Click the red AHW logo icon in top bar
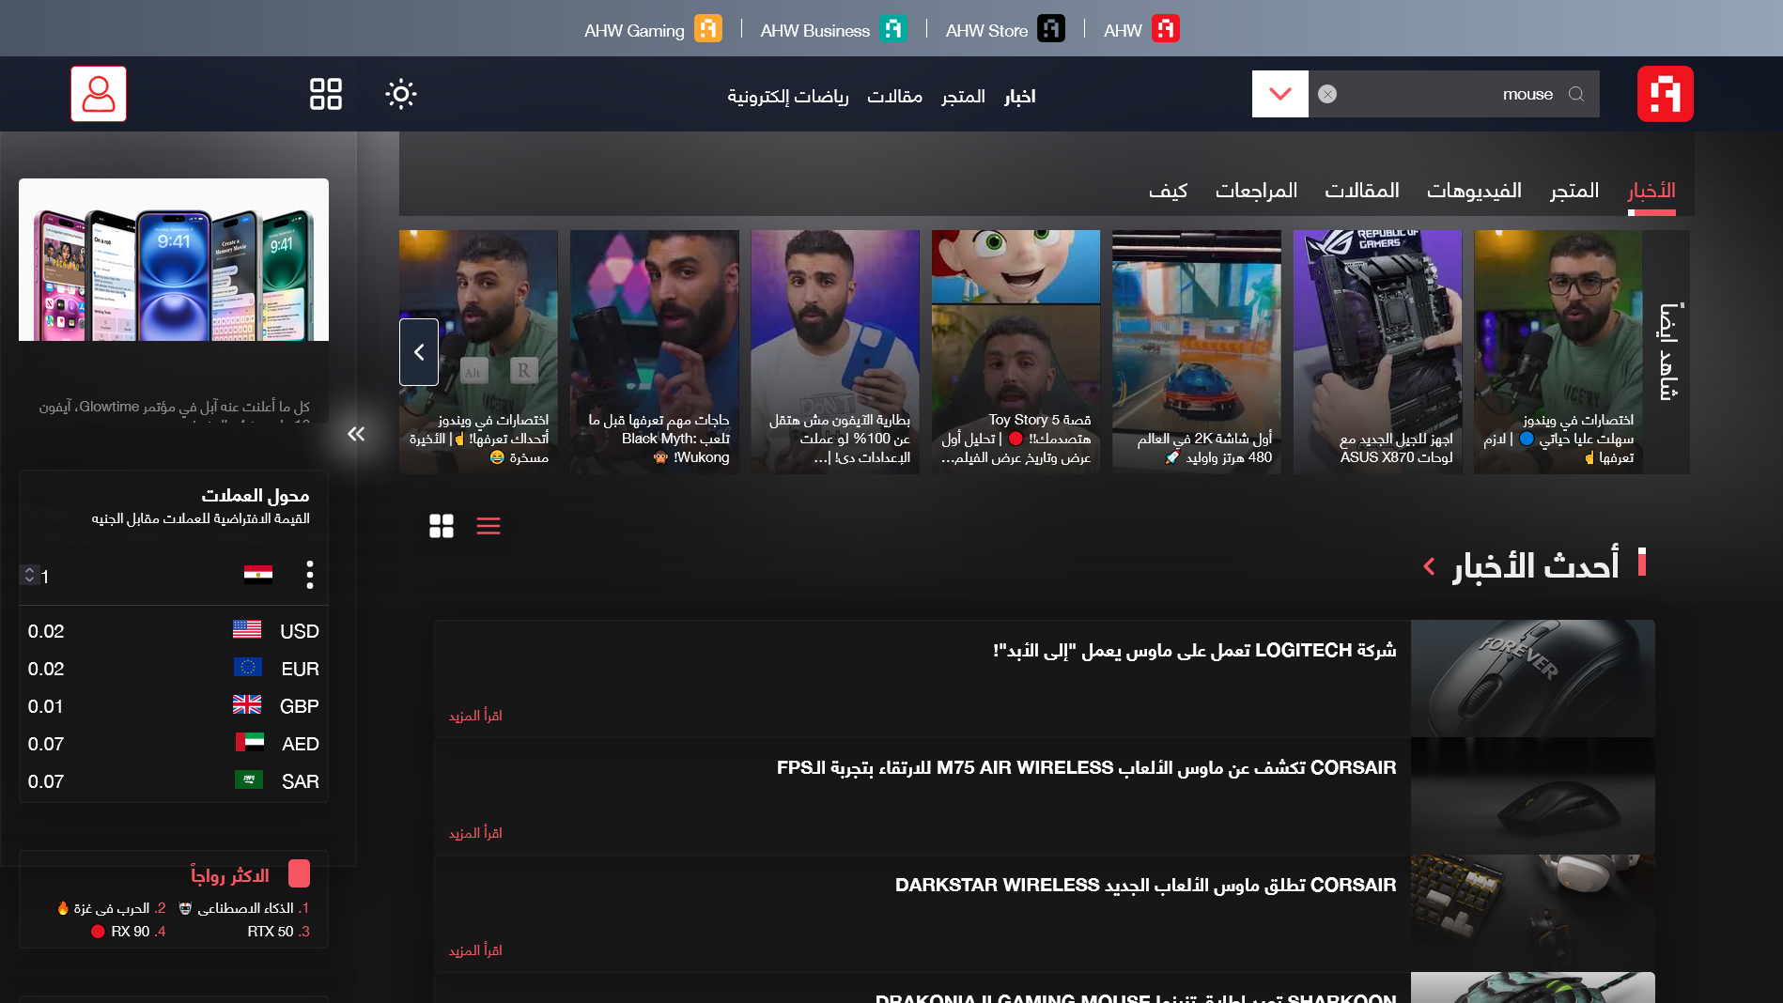 1166,29
